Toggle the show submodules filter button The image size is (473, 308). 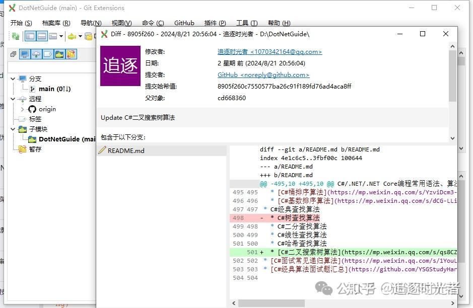click(59, 54)
